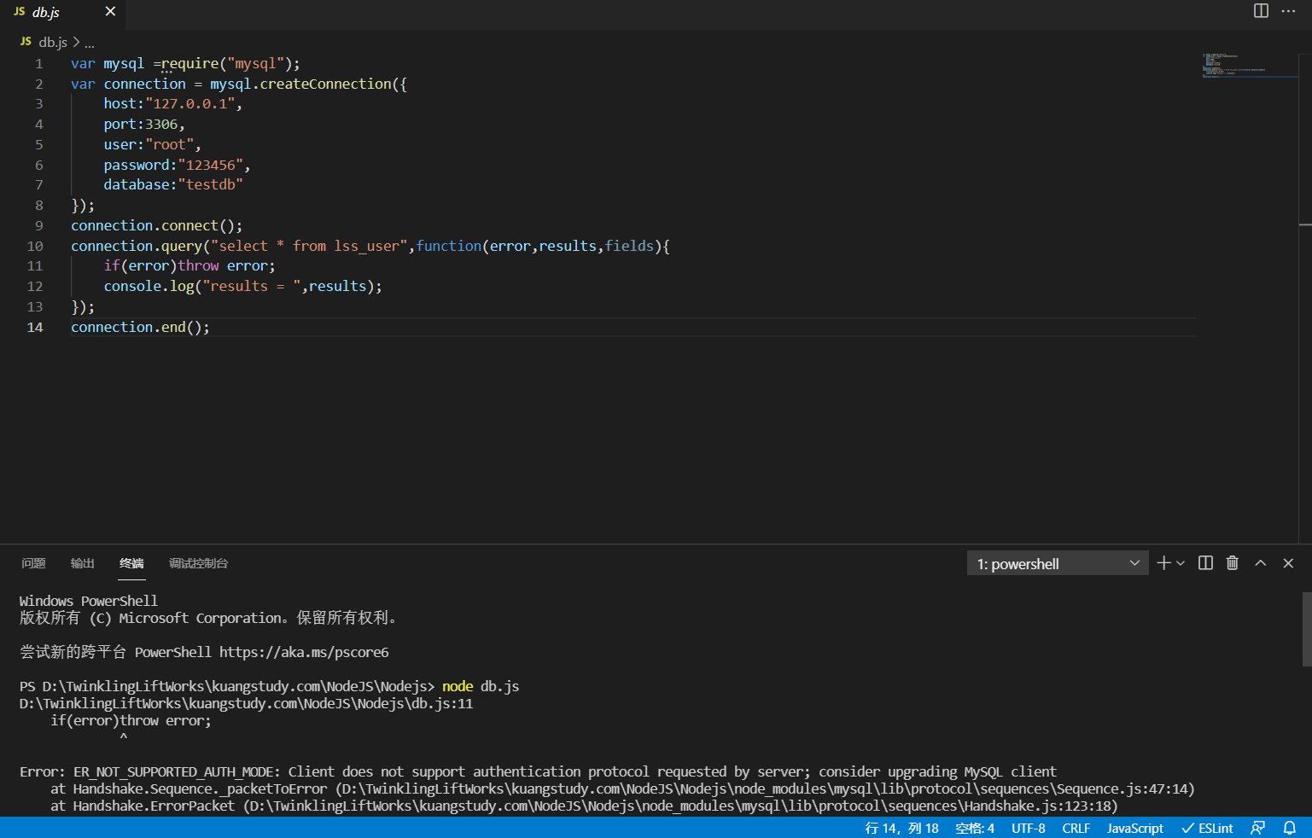
Task: Click the "node db.js" command in terminal
Action: (x=481, y=686)
